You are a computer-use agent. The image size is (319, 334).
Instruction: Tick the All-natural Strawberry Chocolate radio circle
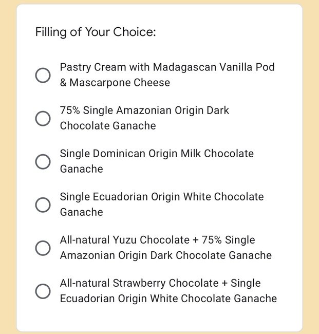43,291
